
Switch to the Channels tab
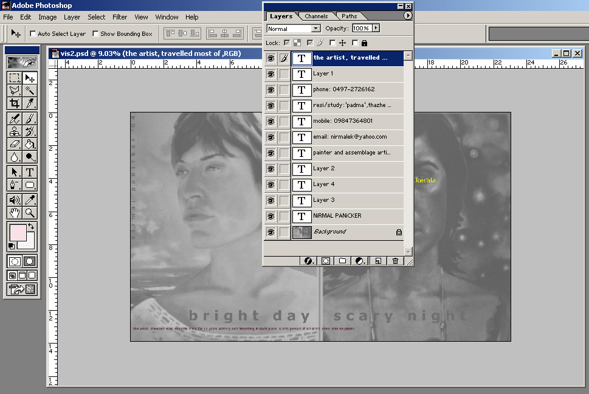click(316, 16)
